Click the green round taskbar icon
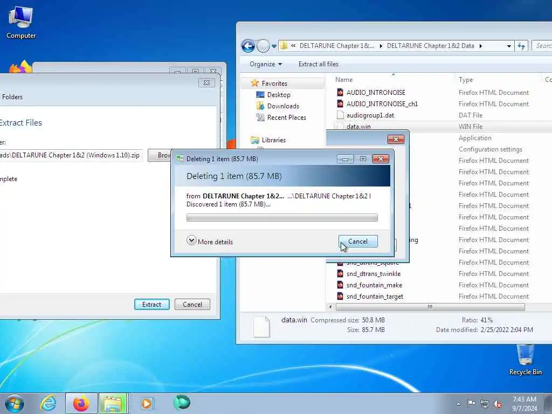552x414 pixels. pos(182,403)
